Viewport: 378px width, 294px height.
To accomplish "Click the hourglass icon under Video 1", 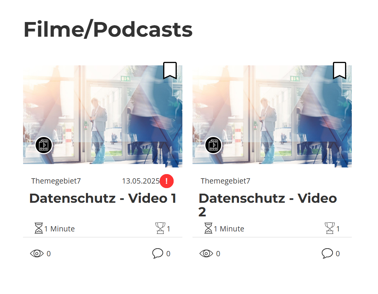I will (x=38, y=228).
